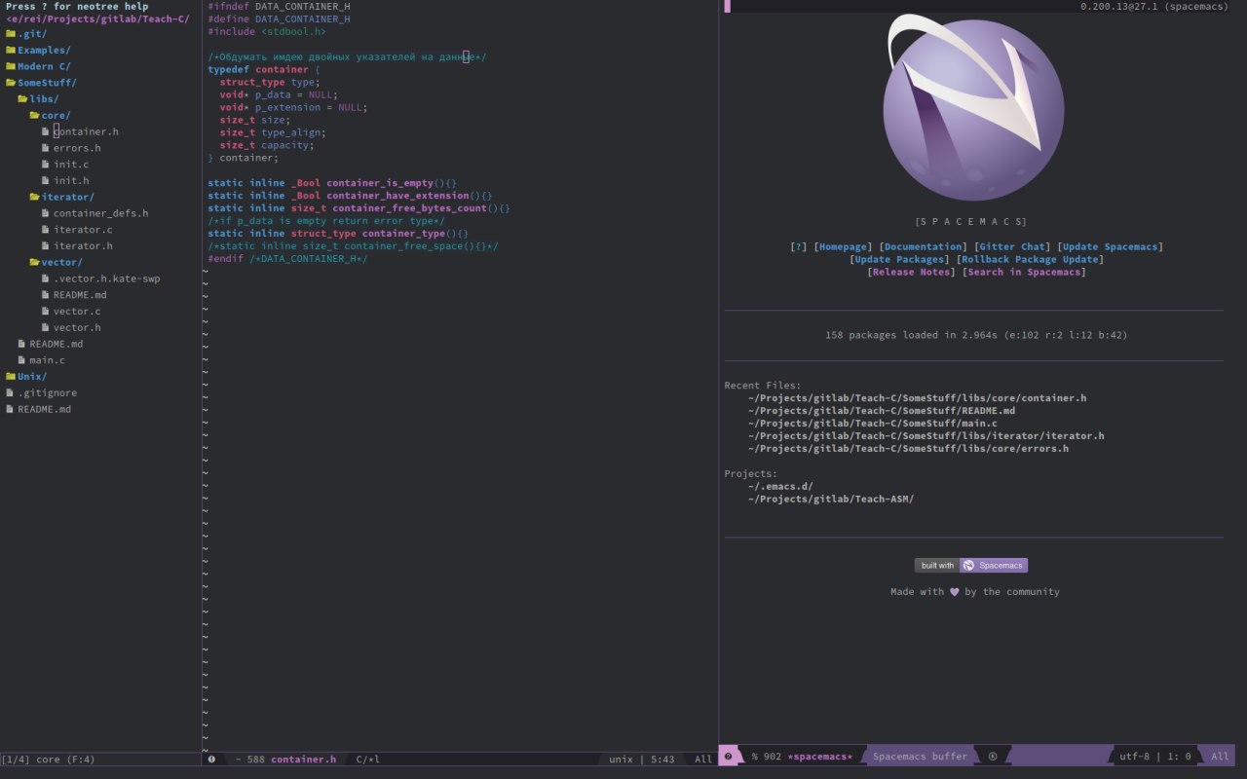Open the ~/.emacs.d/ project

click(x=780, y=487)
